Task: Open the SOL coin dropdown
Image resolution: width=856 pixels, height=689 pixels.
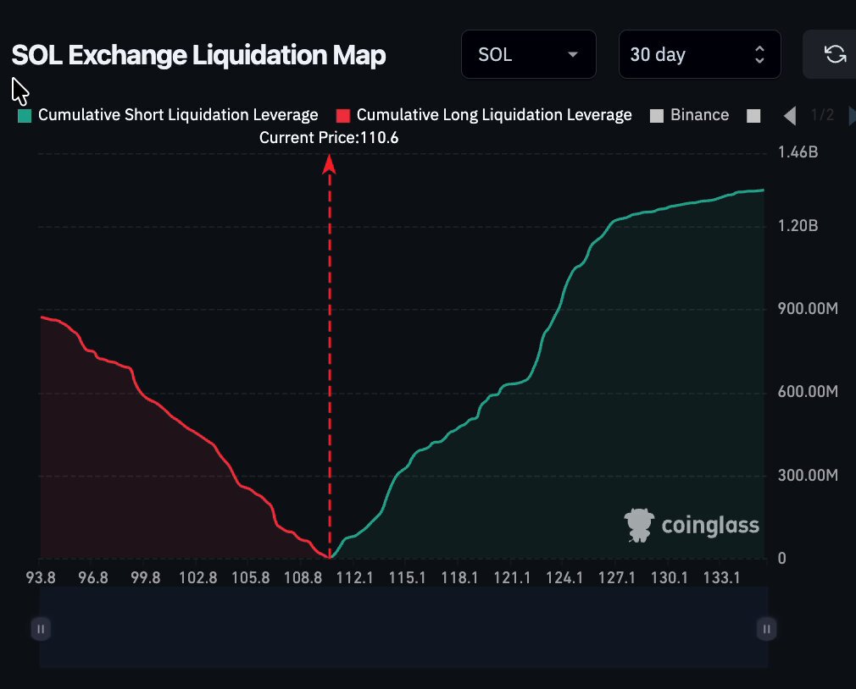Action: (529, 54)
